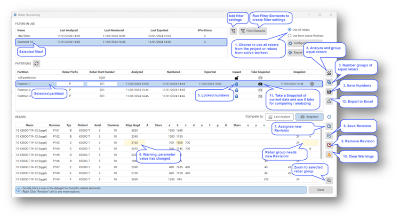Toggle the Issued lock for Partition 3

pyautogui.click(x=237, y=96)
